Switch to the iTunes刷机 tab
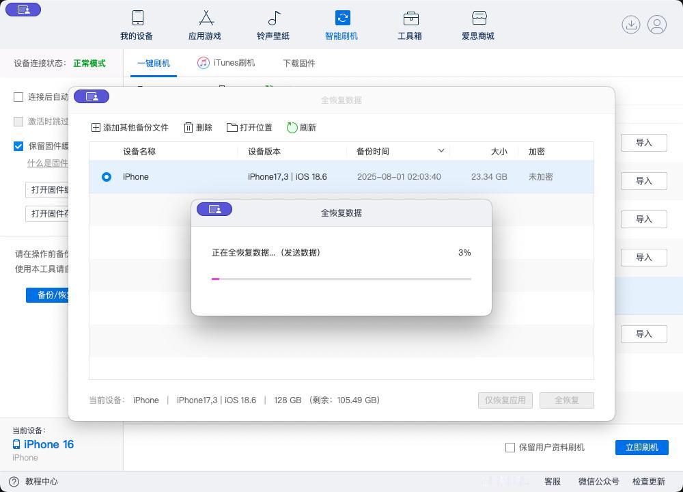This screenshot has width=683, height=492. [226, 63]
